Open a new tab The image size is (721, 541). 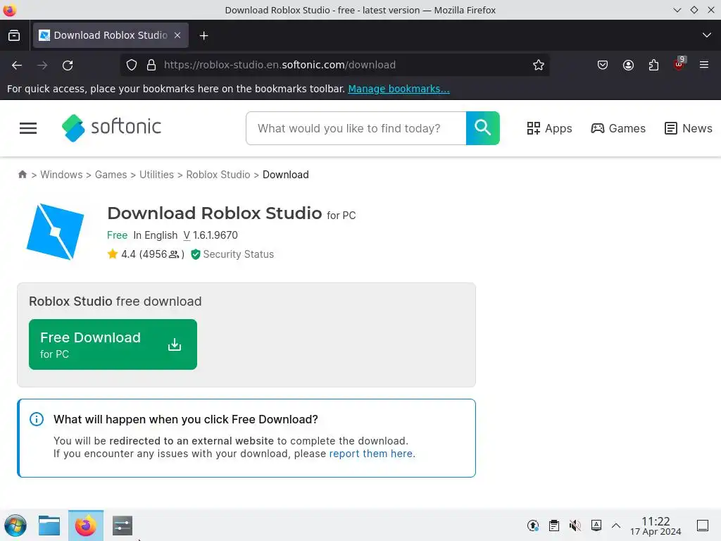[203, 35]
